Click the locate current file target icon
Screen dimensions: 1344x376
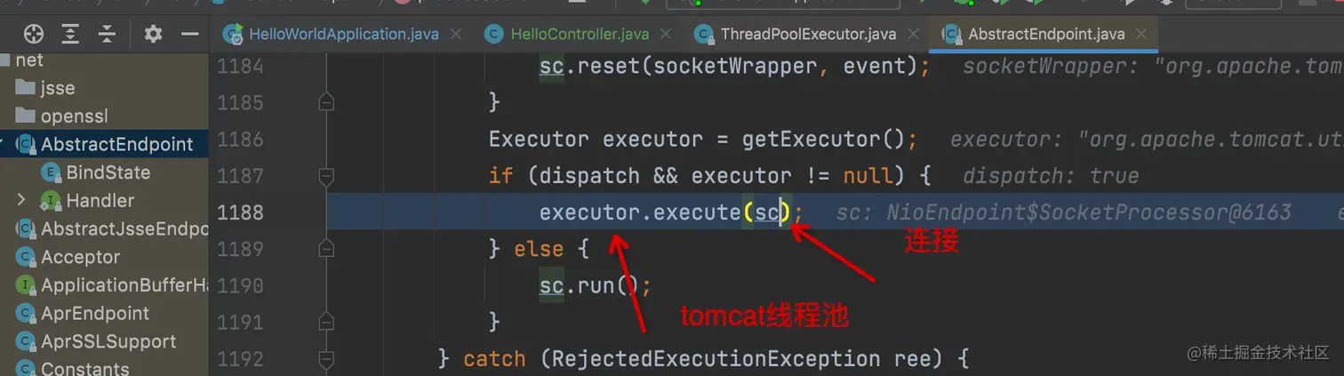coord(34,35)
